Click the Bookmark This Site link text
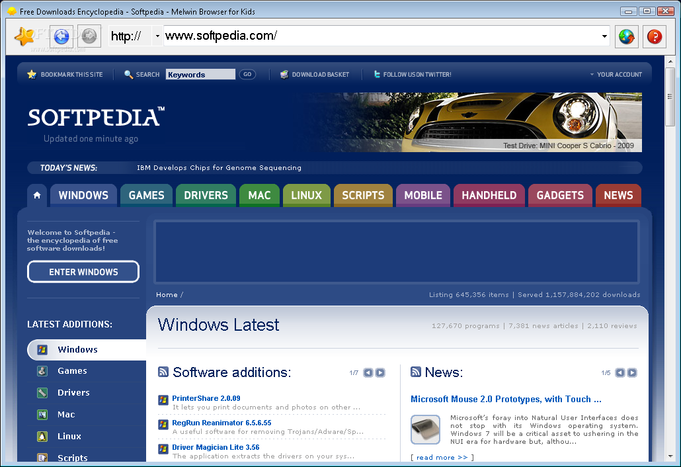 click(71, 74)
